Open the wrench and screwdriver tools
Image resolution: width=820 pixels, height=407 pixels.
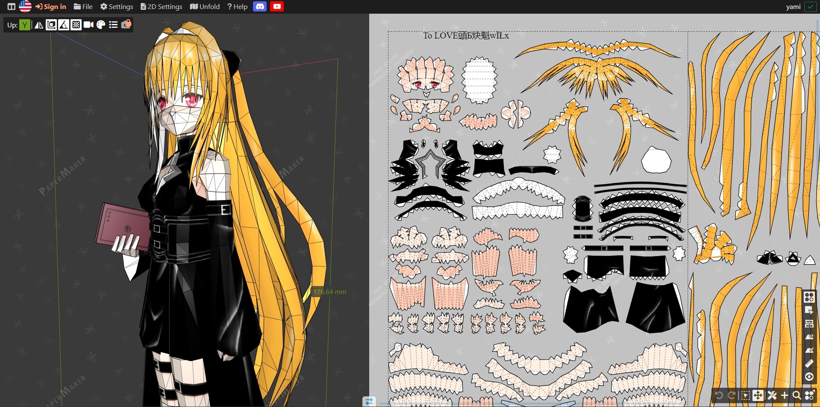coord(772,395)
